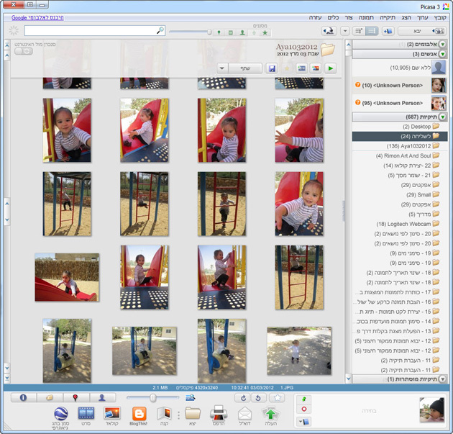453x434 pixels.
Task: Open the View menu (הצג)
Action: point(406,18)
